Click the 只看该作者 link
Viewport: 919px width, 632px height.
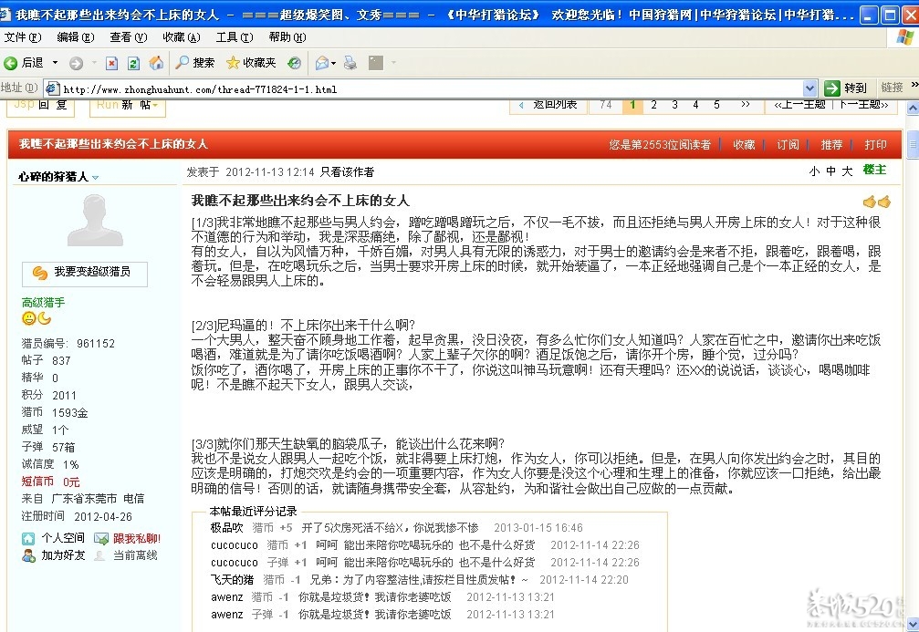click(347, 171)
